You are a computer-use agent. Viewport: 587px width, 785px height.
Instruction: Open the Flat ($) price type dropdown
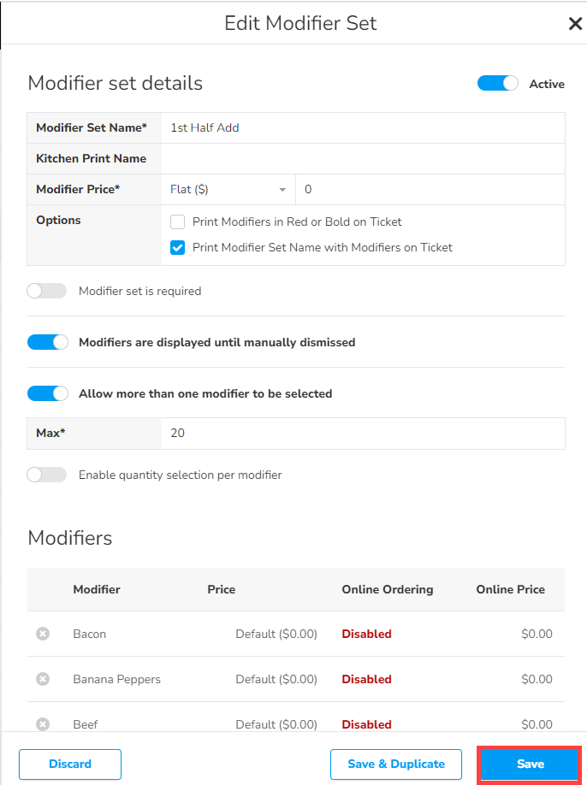228,189
